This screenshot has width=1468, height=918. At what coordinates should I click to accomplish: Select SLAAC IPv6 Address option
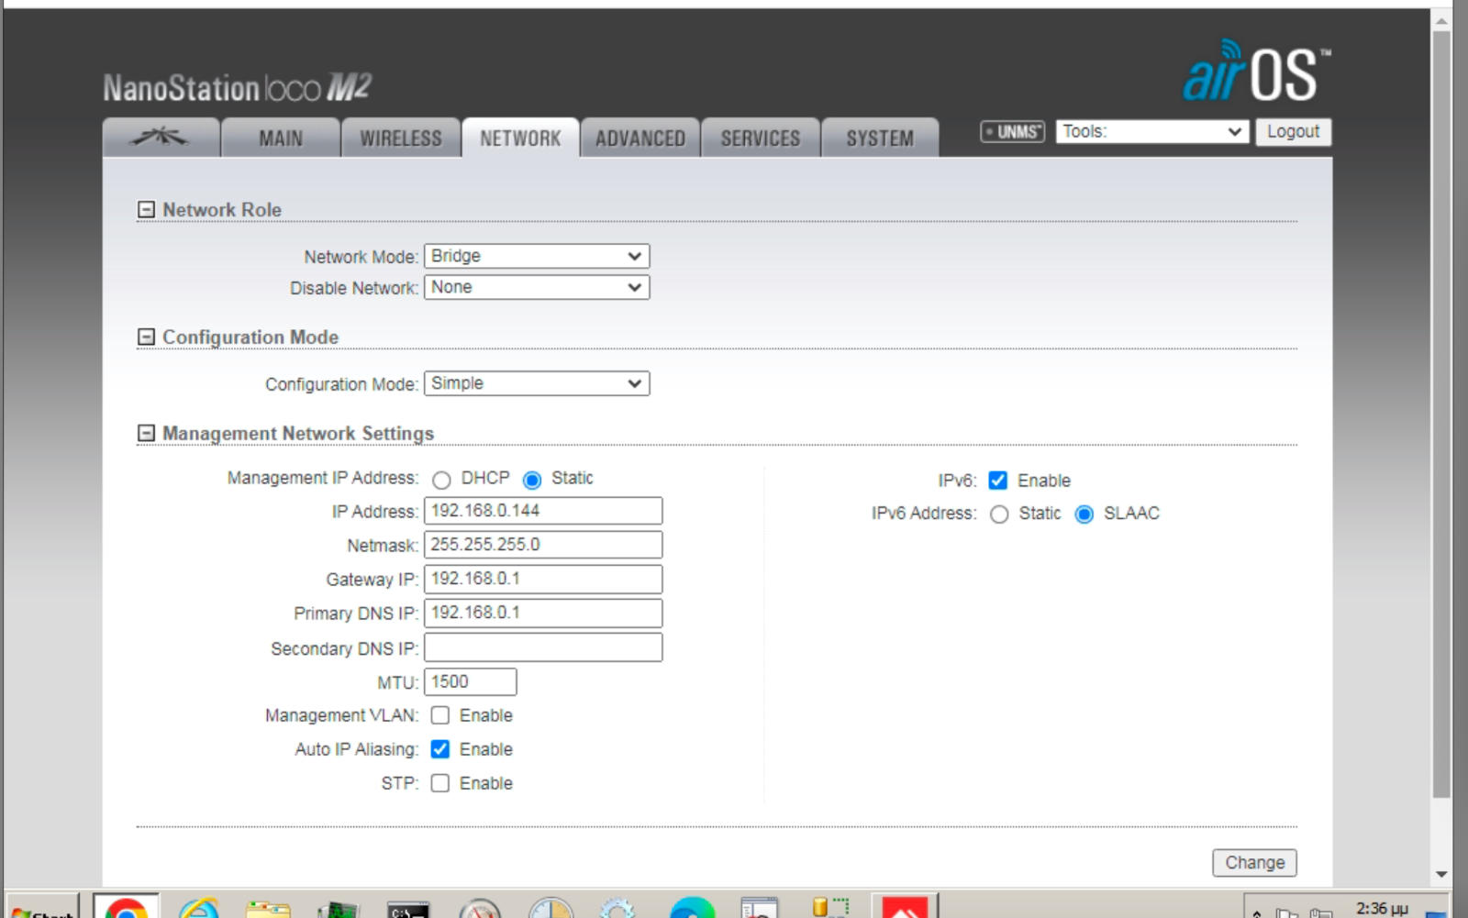pos(1084,514)
